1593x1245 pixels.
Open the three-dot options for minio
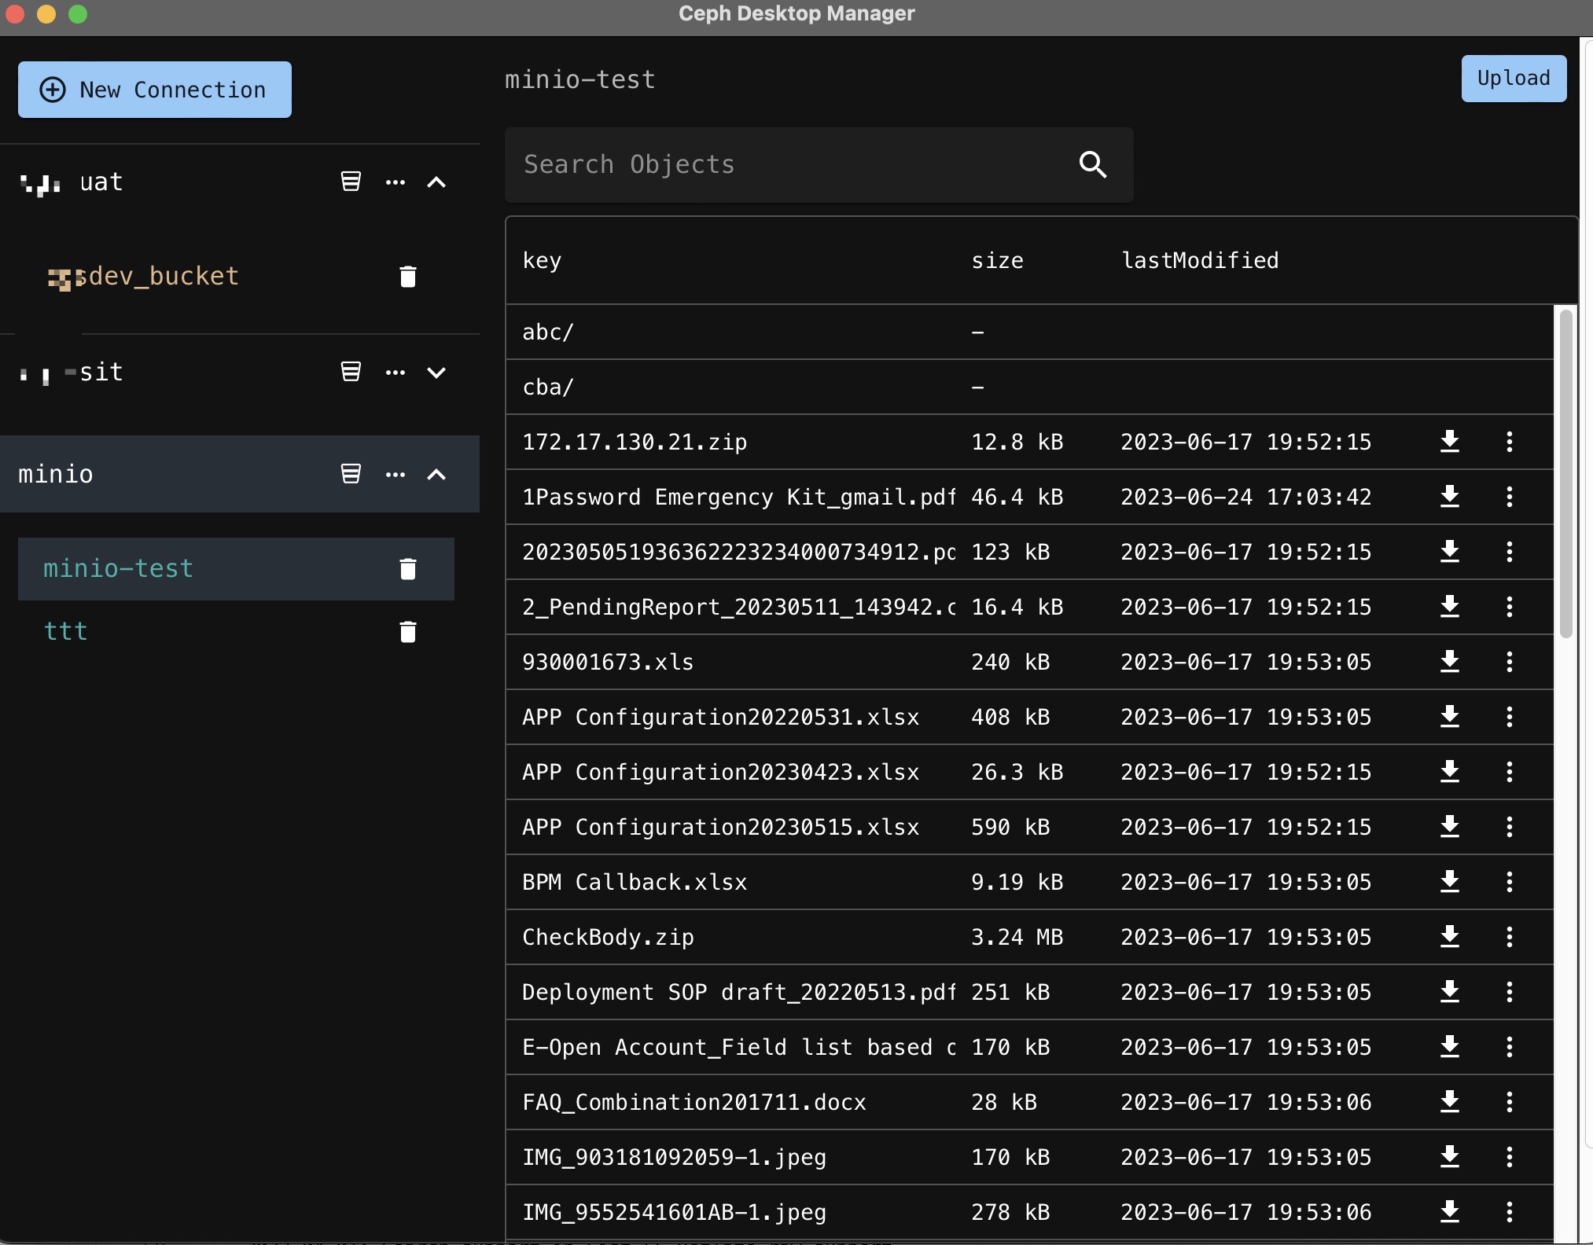pos(395,474)
